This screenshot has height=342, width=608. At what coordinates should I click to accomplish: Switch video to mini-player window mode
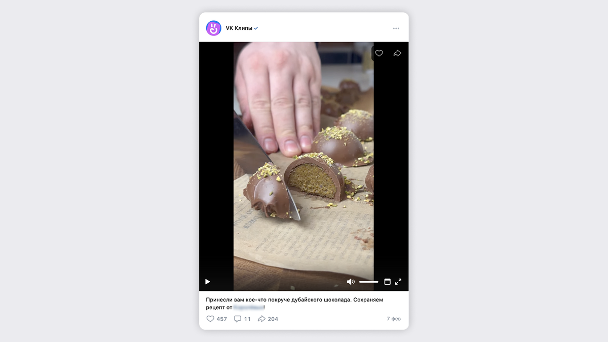[388, 282]
